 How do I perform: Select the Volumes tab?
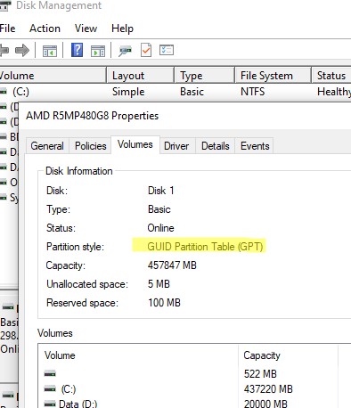pyautogui.click(x=135, y=144)
